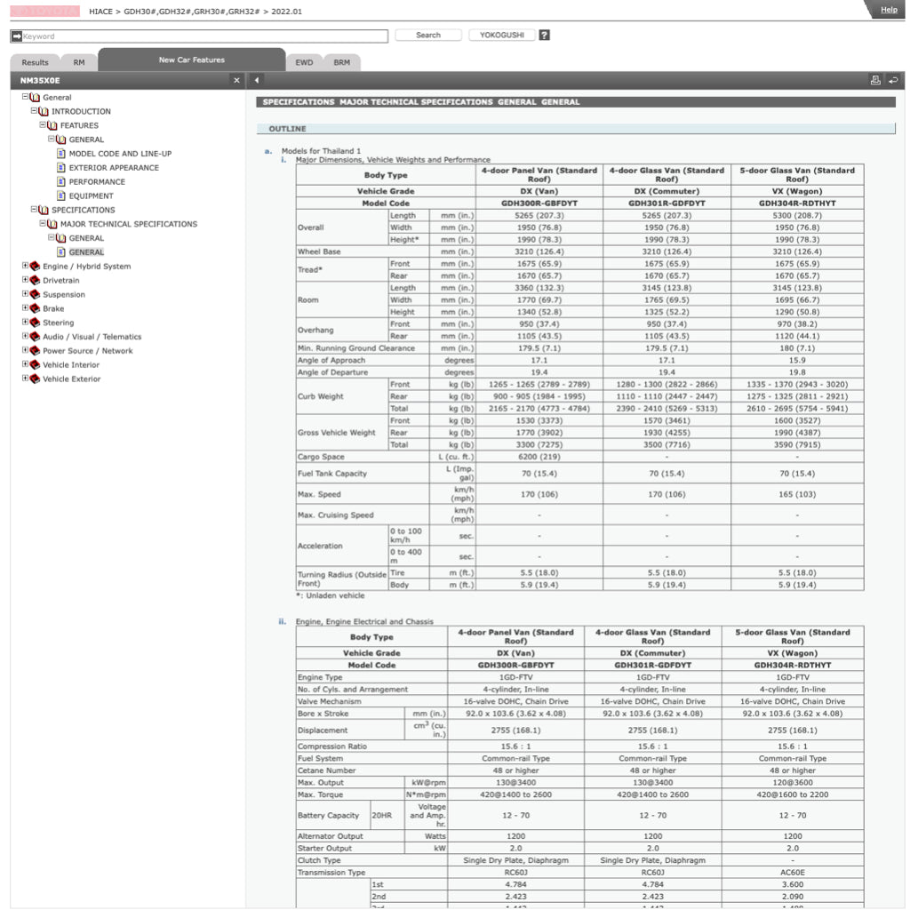Click inside the Keyword input field
The height and width of the screenshot is (910, 910).
[178, 36]
